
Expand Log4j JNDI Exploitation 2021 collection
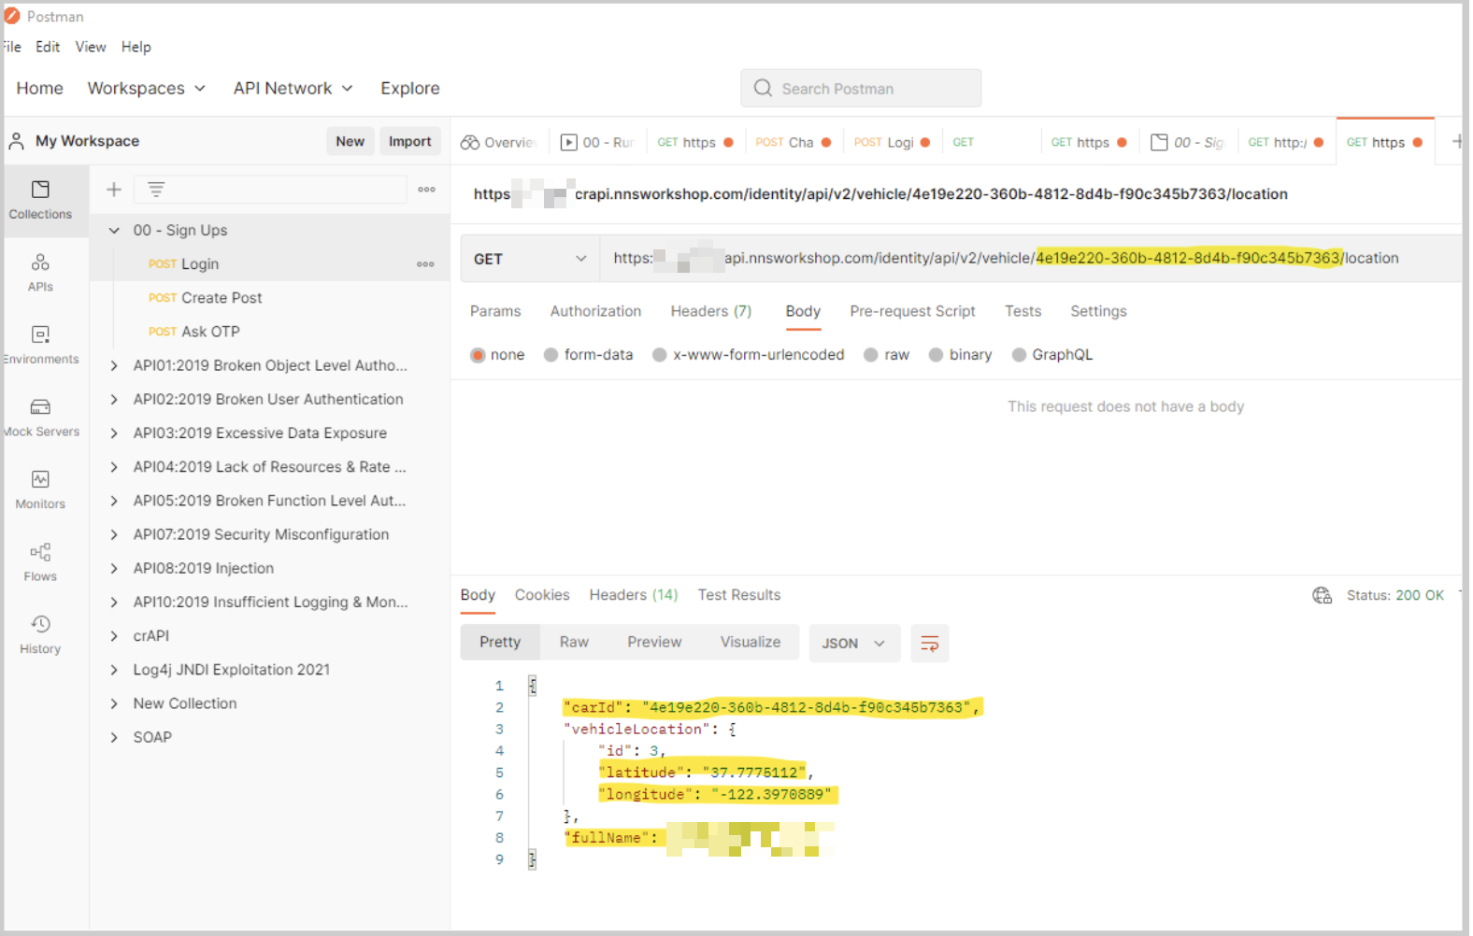point(114,670)
